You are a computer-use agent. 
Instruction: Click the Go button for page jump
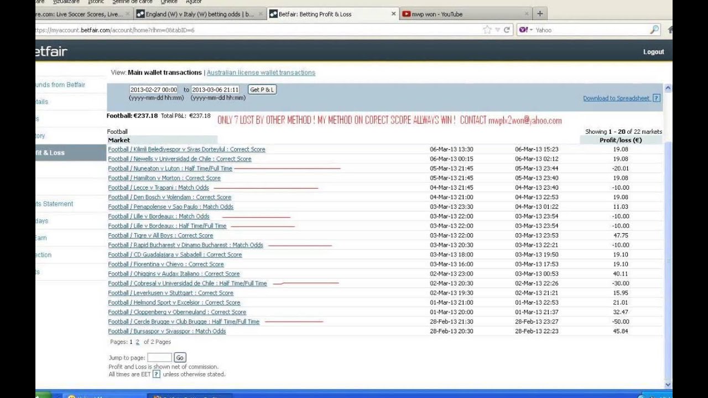pos(180,358)
